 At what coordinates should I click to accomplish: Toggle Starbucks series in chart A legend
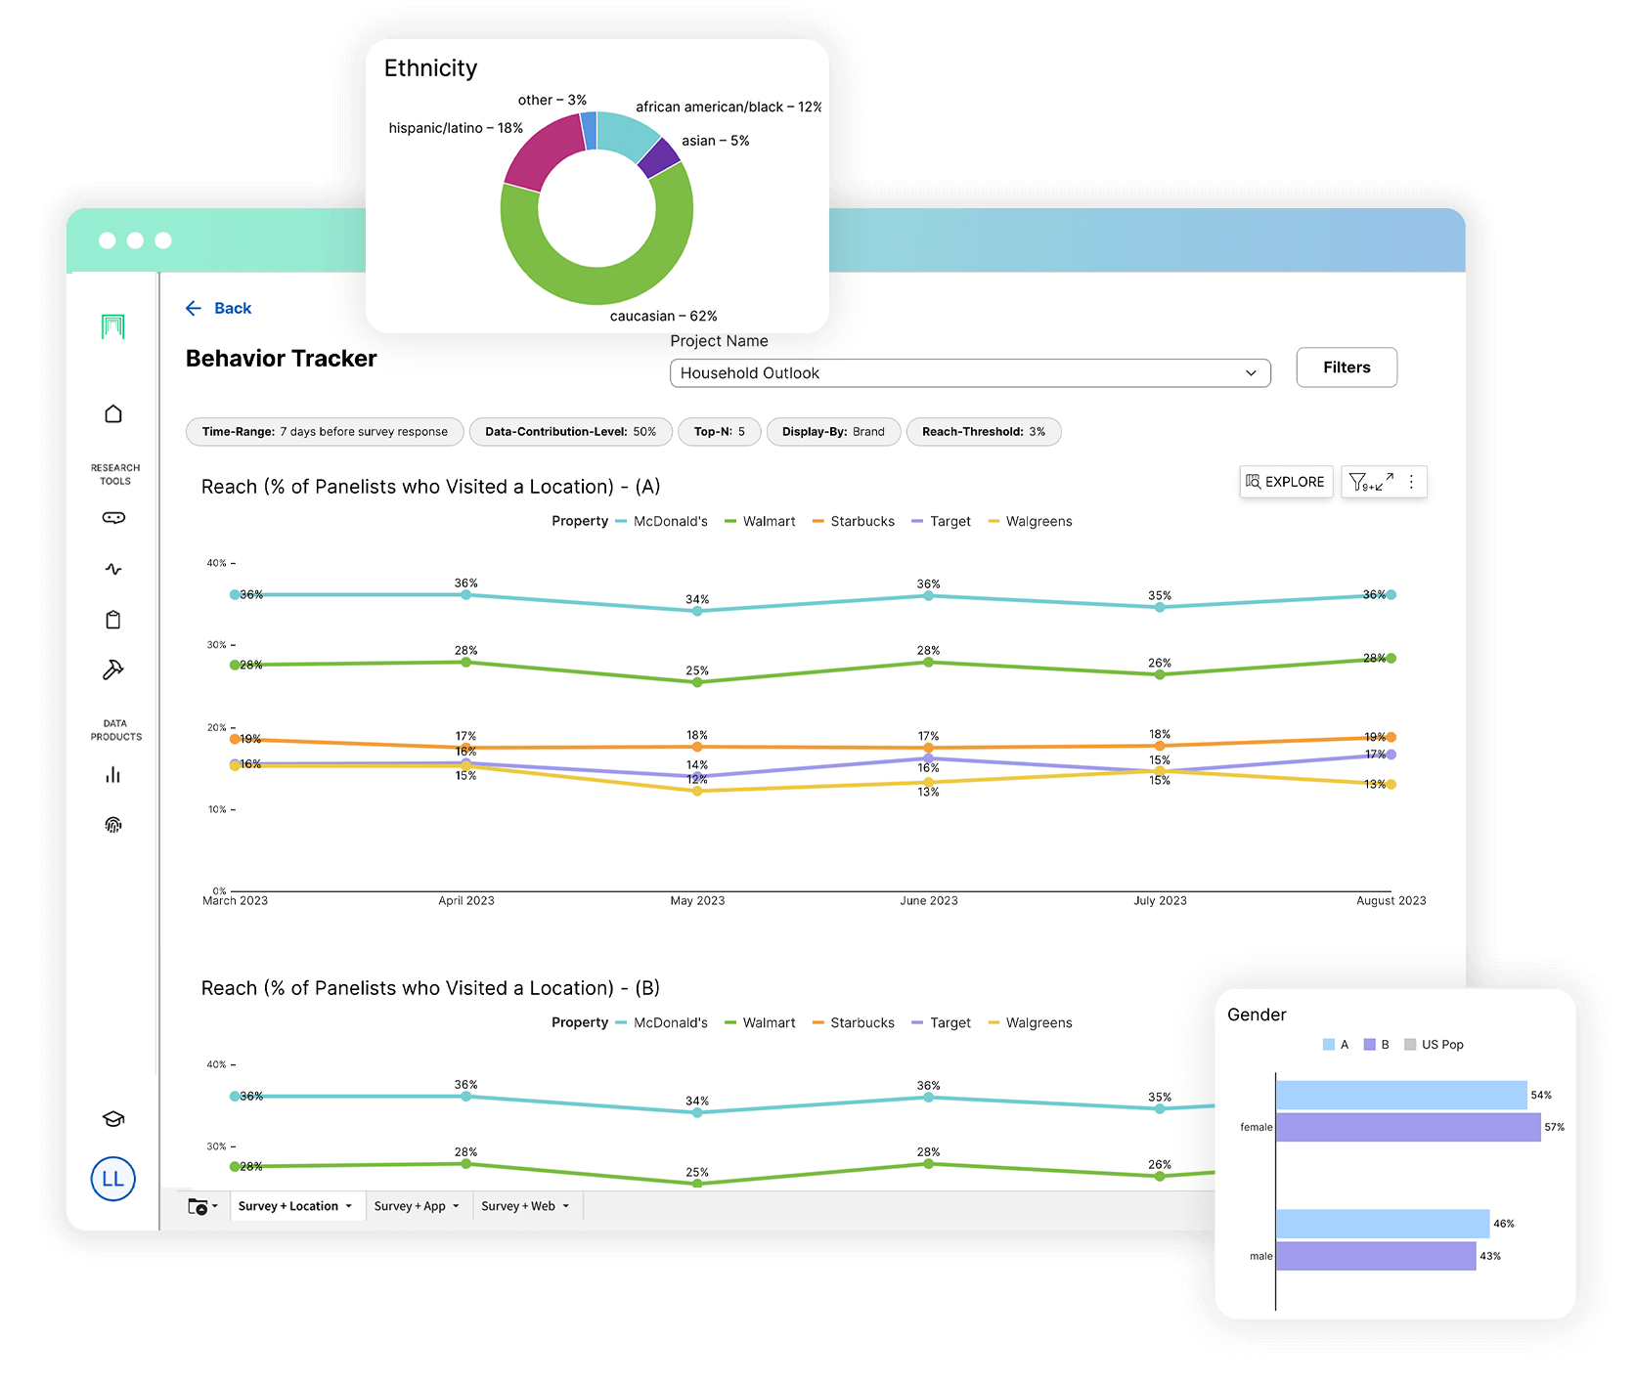click(x=854, y=522)
